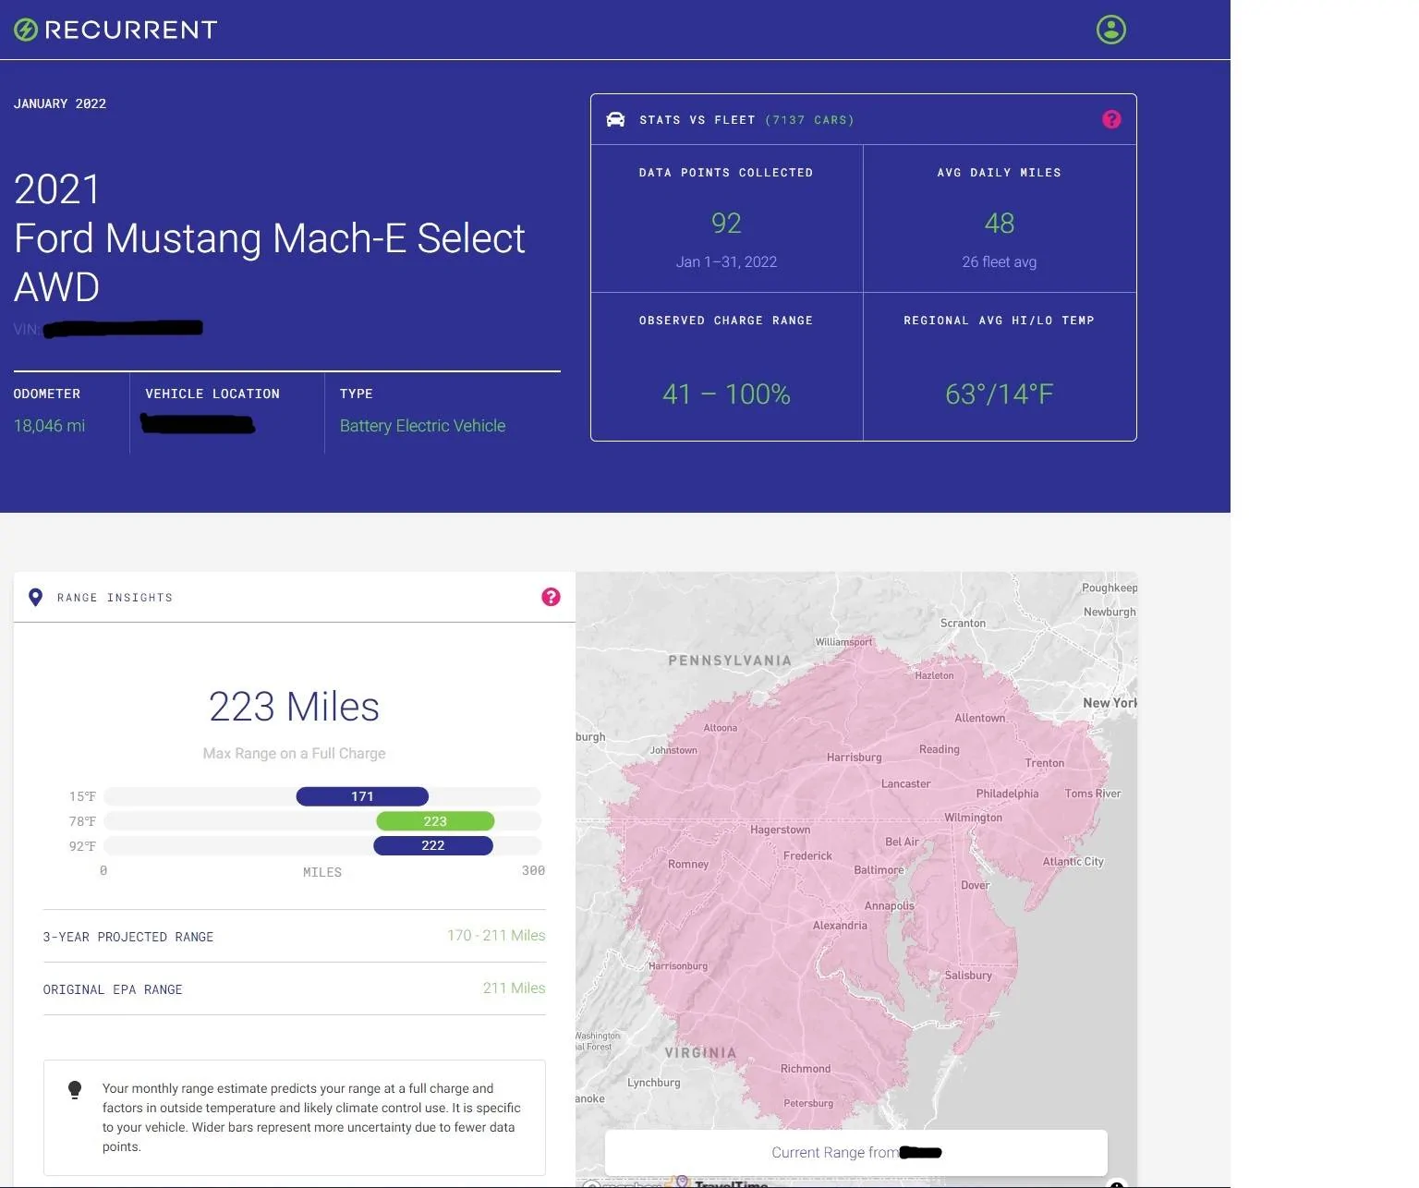Click the 211 Miles EPA range value

514,988
